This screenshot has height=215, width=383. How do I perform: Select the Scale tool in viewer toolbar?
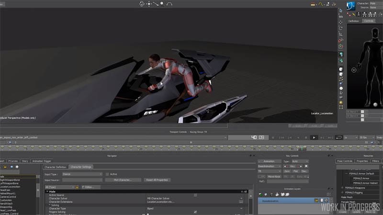click(341, 34)
